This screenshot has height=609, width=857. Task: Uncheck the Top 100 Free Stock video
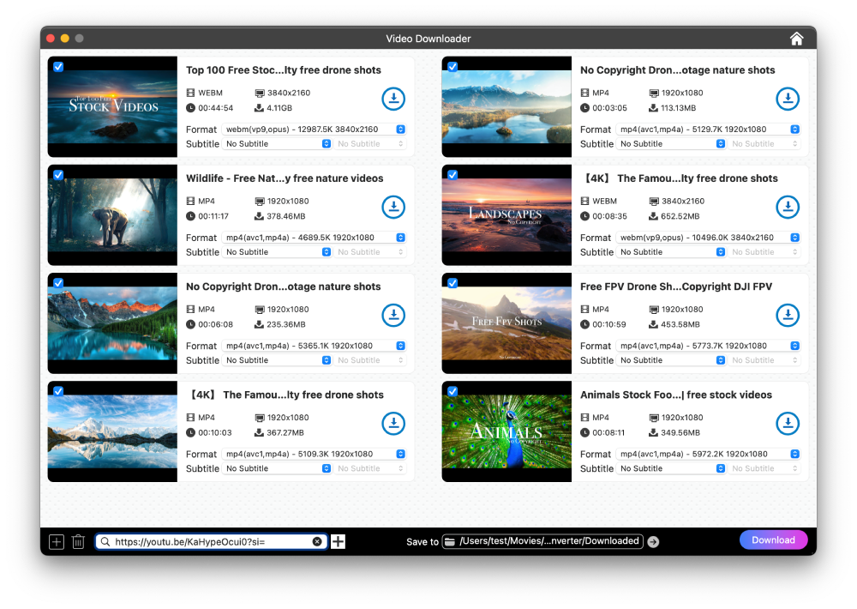(x=58, y=67)
